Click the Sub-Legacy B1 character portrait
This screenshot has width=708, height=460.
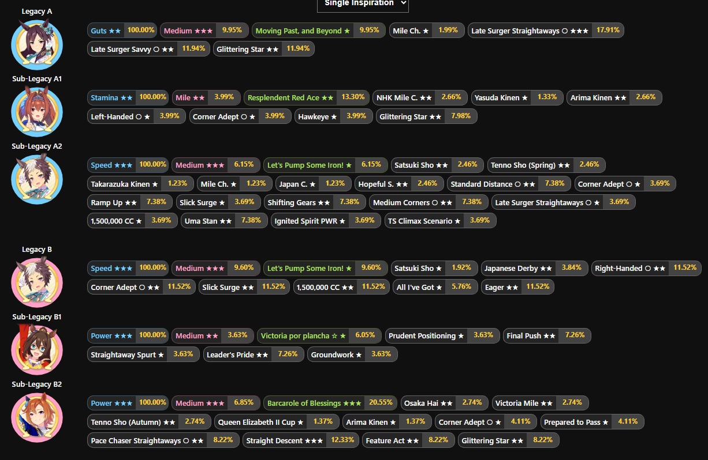tap(37, 350)
